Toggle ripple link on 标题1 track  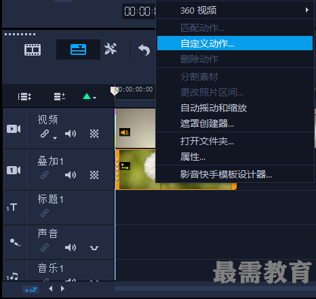tap(45, 213)
